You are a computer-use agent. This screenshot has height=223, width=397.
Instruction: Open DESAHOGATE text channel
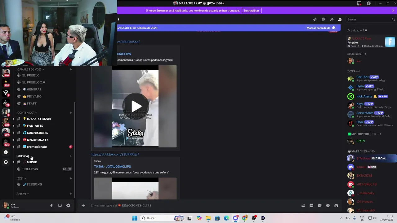pos(44,140)
